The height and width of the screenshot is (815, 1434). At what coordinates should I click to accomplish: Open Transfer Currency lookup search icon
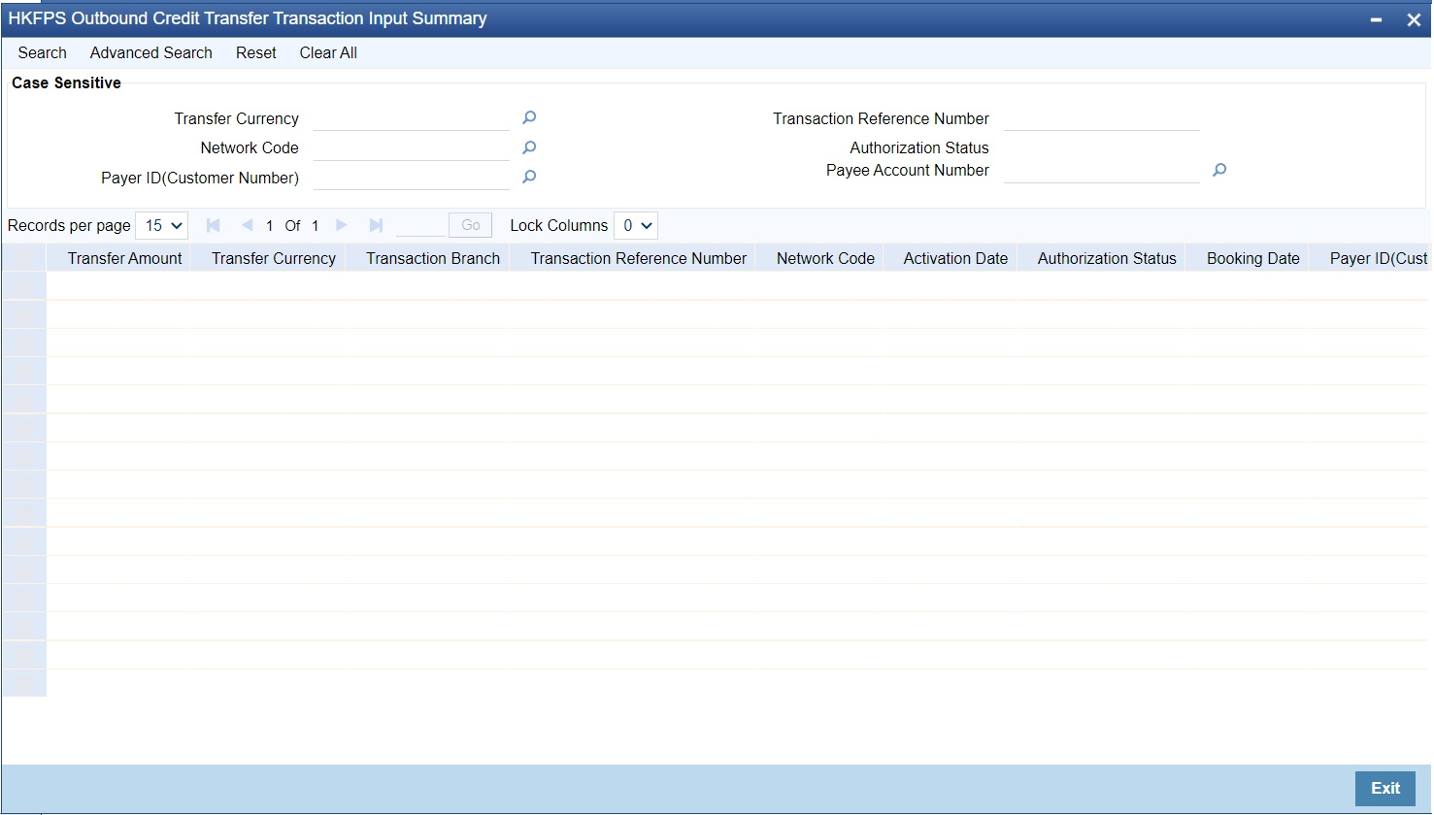pos(529,118)
